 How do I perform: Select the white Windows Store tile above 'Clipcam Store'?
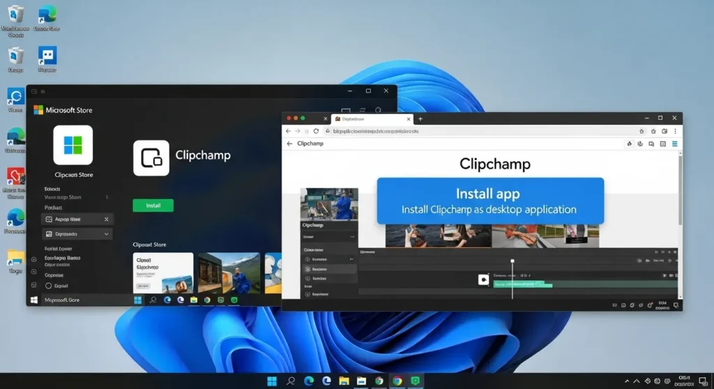(73, 145)
